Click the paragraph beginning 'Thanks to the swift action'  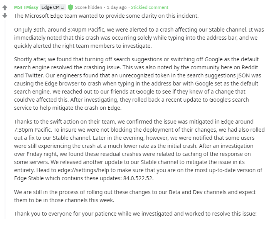139,149
